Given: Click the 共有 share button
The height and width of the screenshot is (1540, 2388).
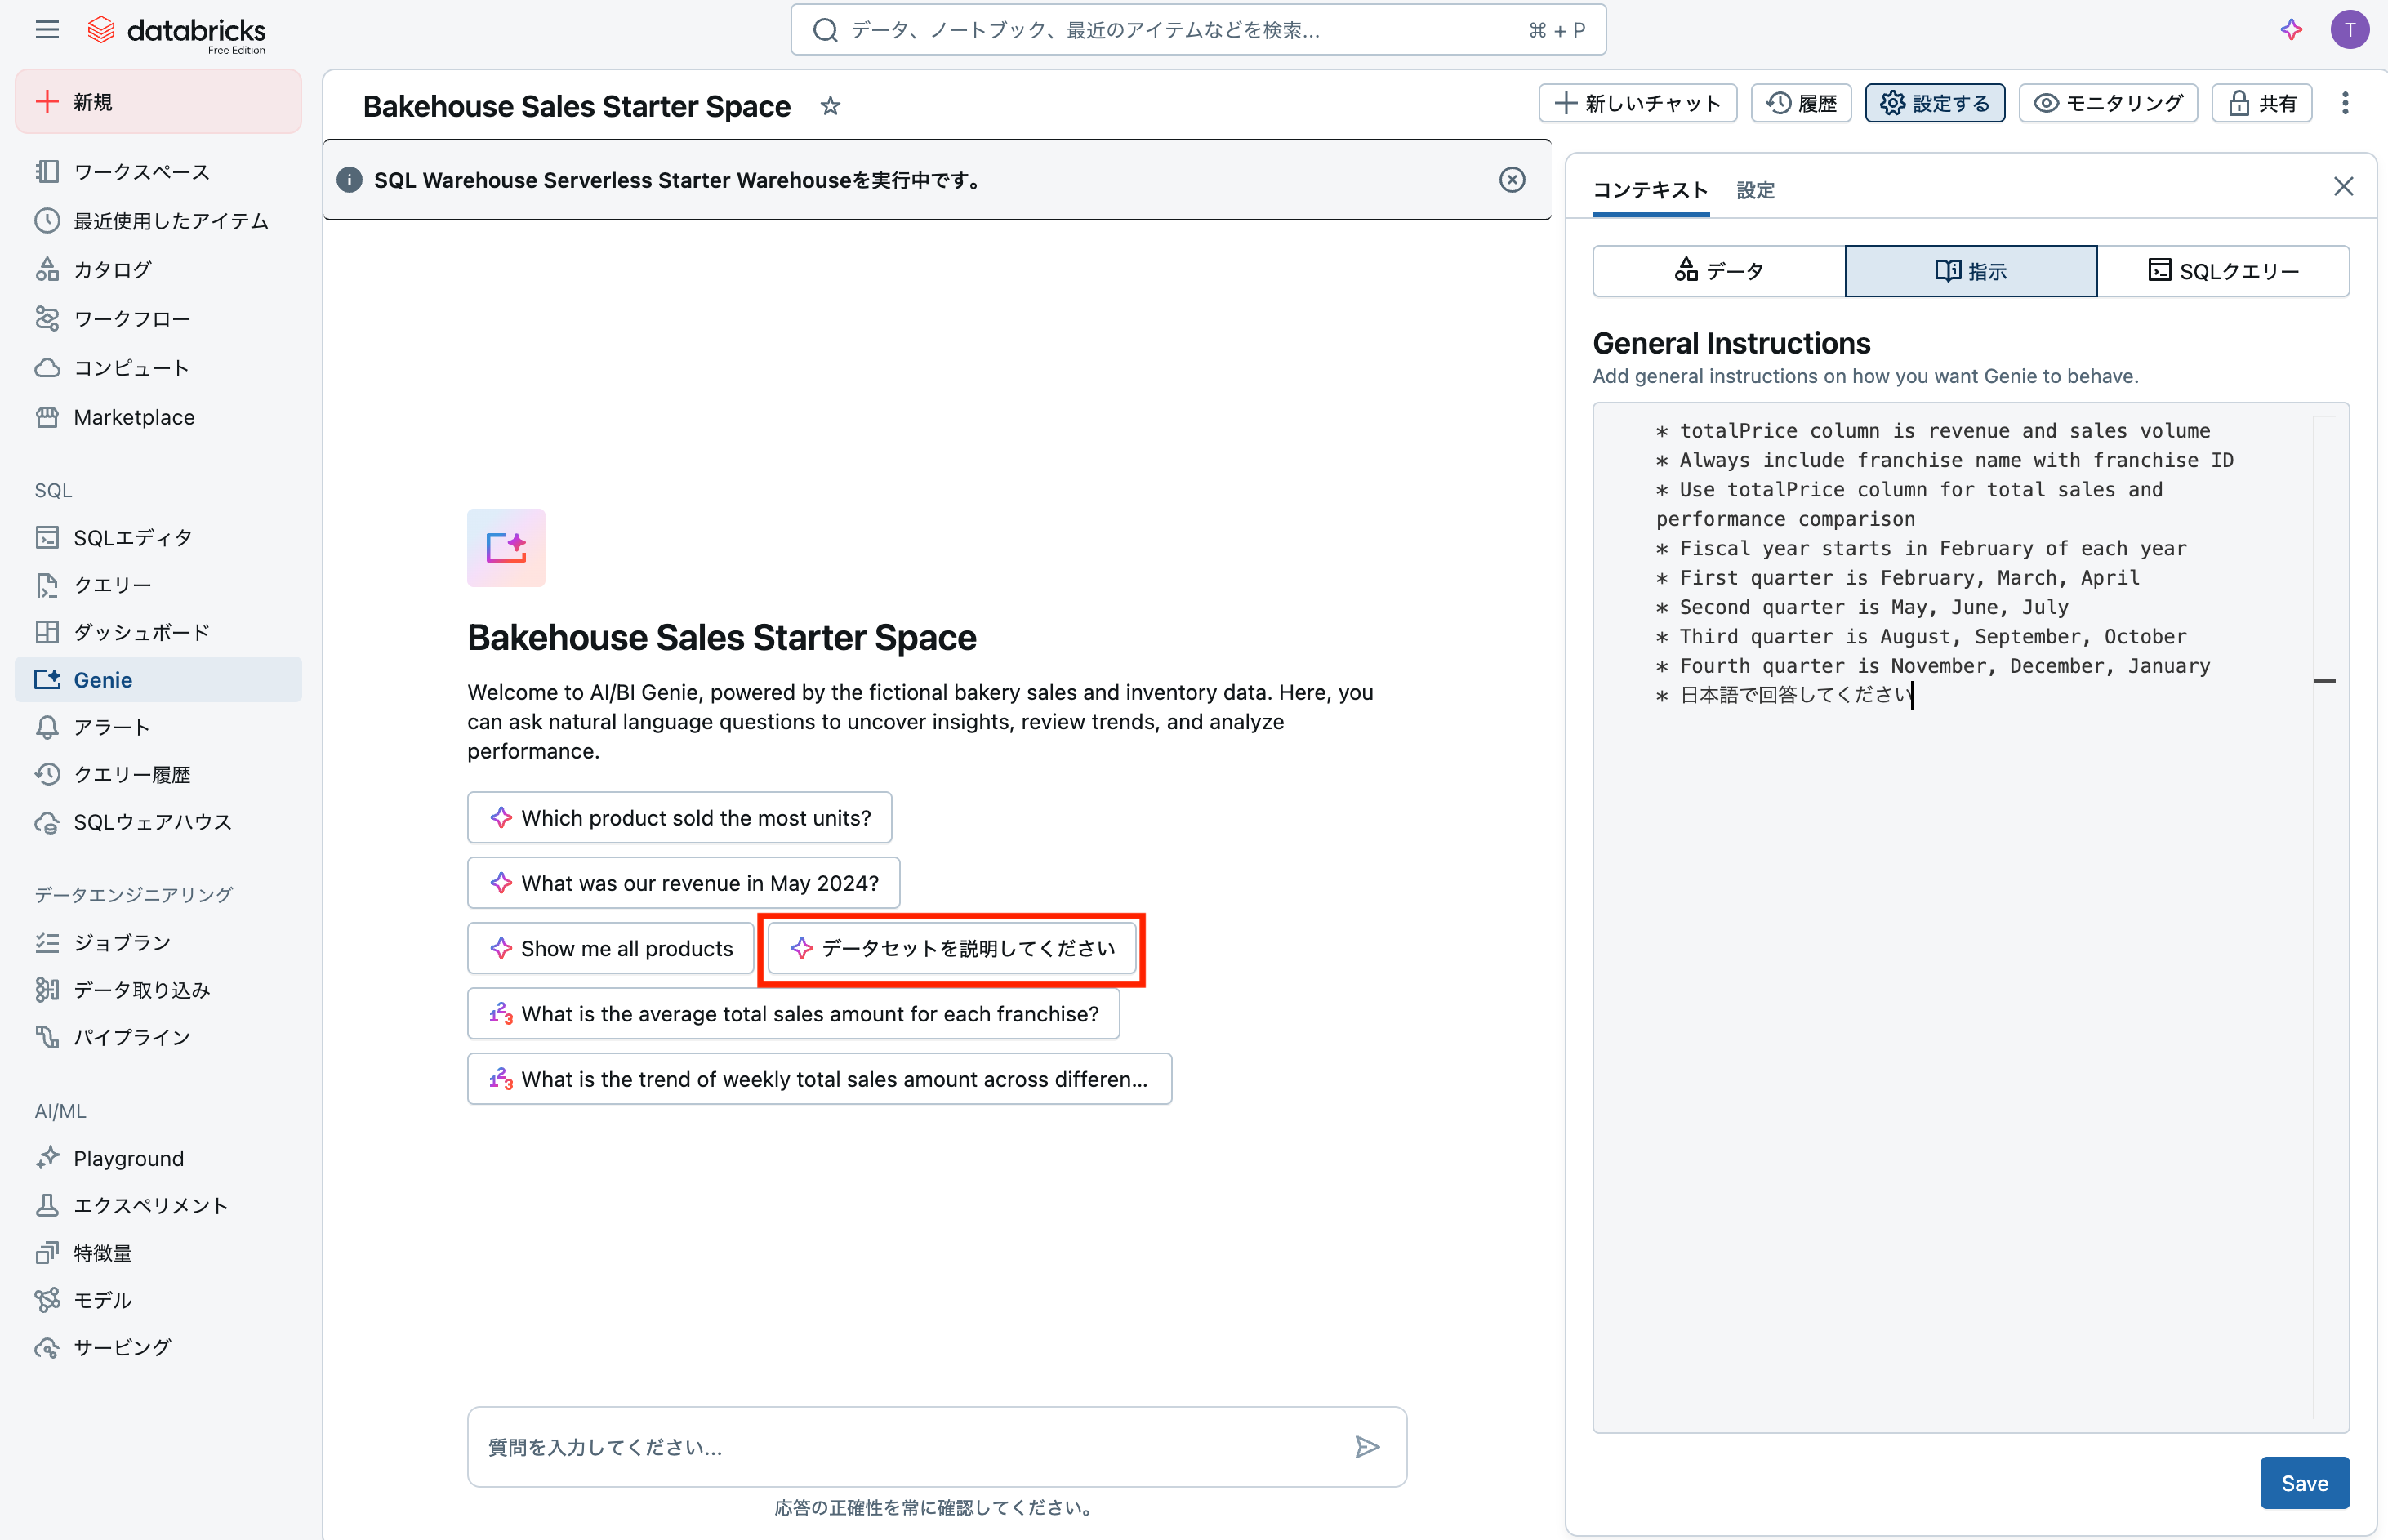Looking at the screenshot, I should [2262, 103].
